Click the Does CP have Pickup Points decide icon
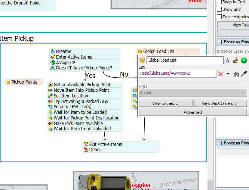 53,68
